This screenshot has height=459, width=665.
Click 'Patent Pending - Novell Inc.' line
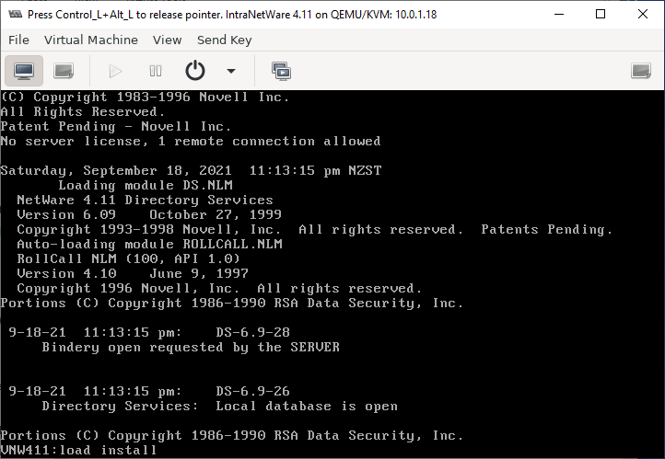pos(116,127)
